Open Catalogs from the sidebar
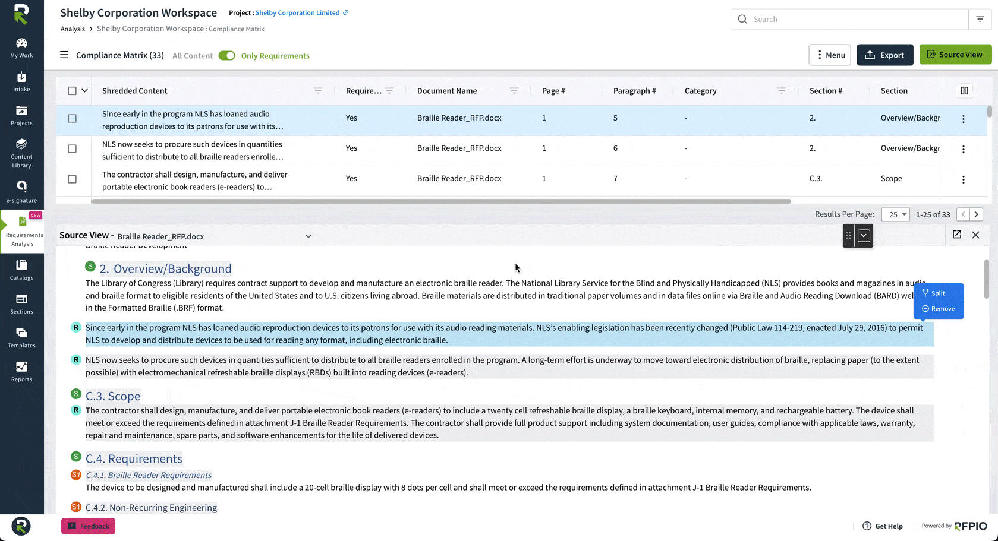Screen dimensions: 998x541 (21, 270)
